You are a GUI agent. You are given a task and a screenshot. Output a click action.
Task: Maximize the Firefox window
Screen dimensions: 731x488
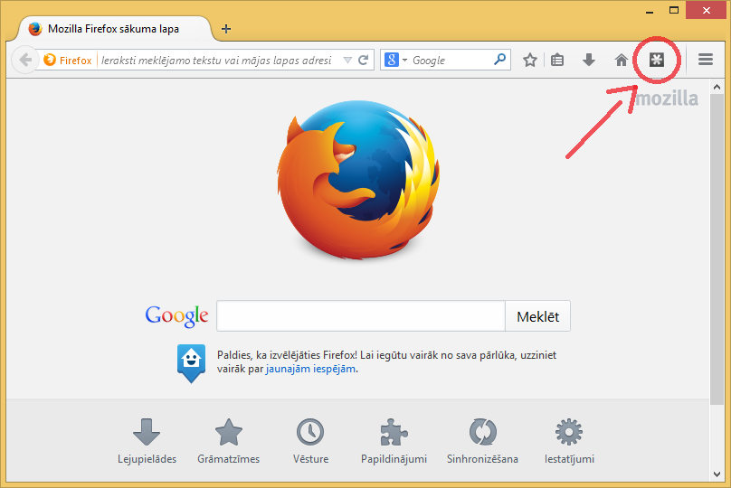click(x=674, y=10)
